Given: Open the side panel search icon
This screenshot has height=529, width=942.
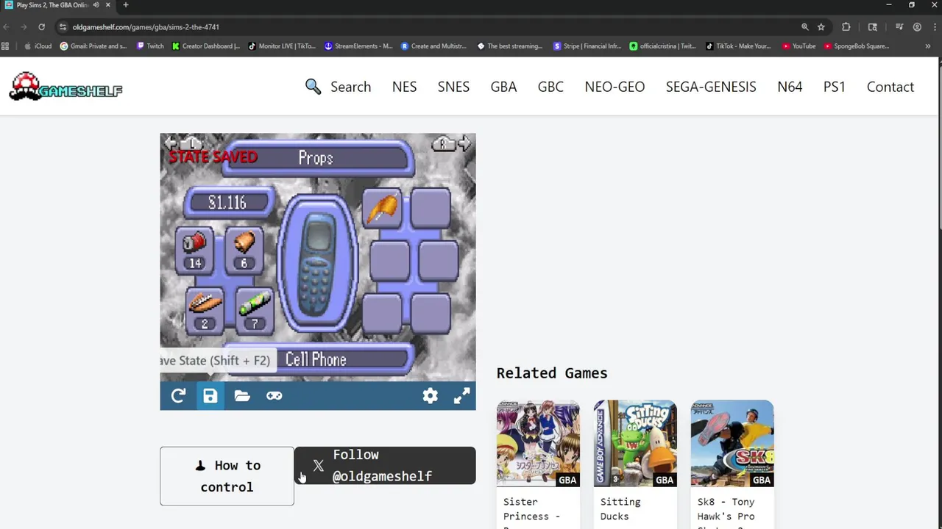Looking at the screenshot, I should coord(873,27).
